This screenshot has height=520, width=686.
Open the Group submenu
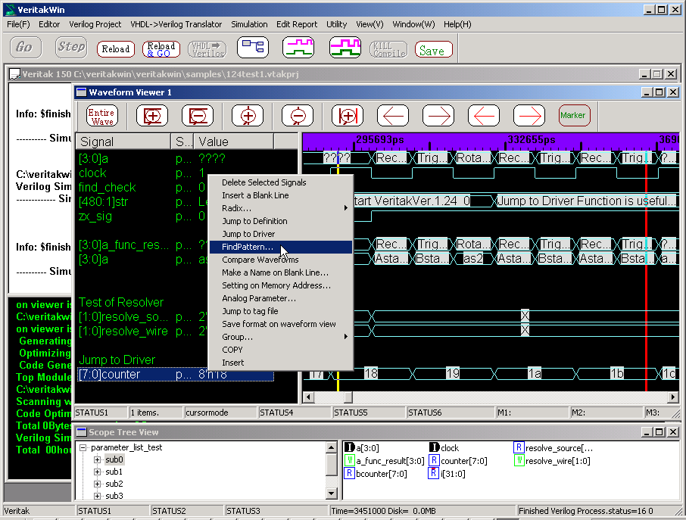click(281, 337)
